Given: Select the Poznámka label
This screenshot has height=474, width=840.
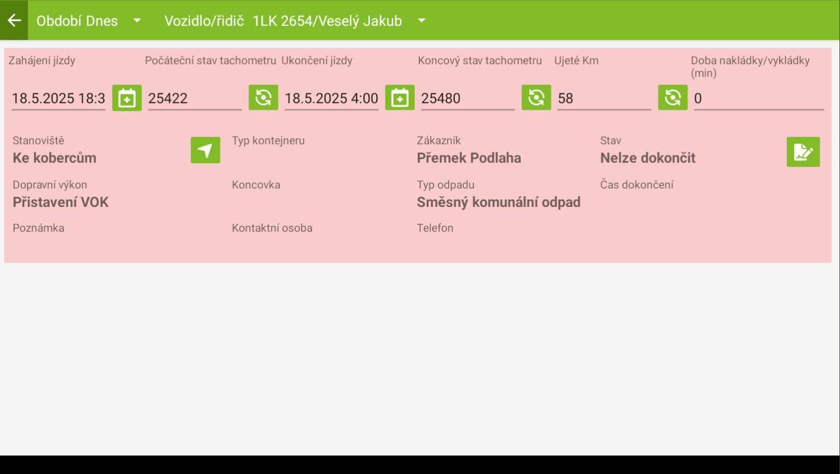Looking at the screenshot, I should (x=39, y=228).
